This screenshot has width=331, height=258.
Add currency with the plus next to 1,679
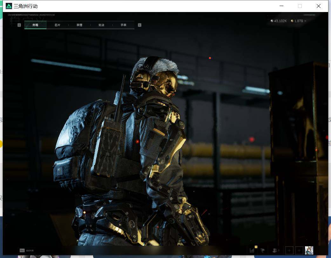(305, 21)
